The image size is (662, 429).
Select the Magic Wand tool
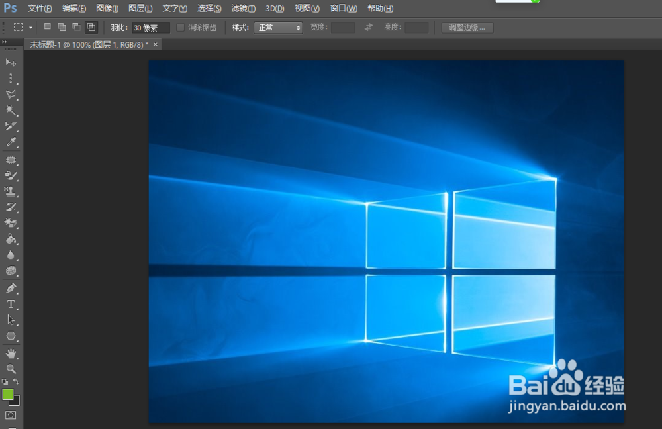click(11, 110)
